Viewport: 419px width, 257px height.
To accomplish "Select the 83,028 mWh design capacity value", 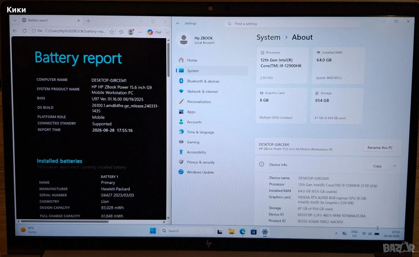I will [x=113, y=208].
